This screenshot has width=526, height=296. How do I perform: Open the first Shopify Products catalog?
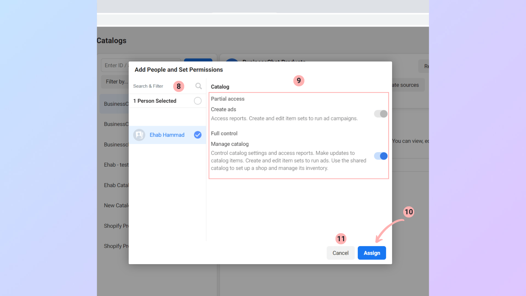tap(116, 226)
